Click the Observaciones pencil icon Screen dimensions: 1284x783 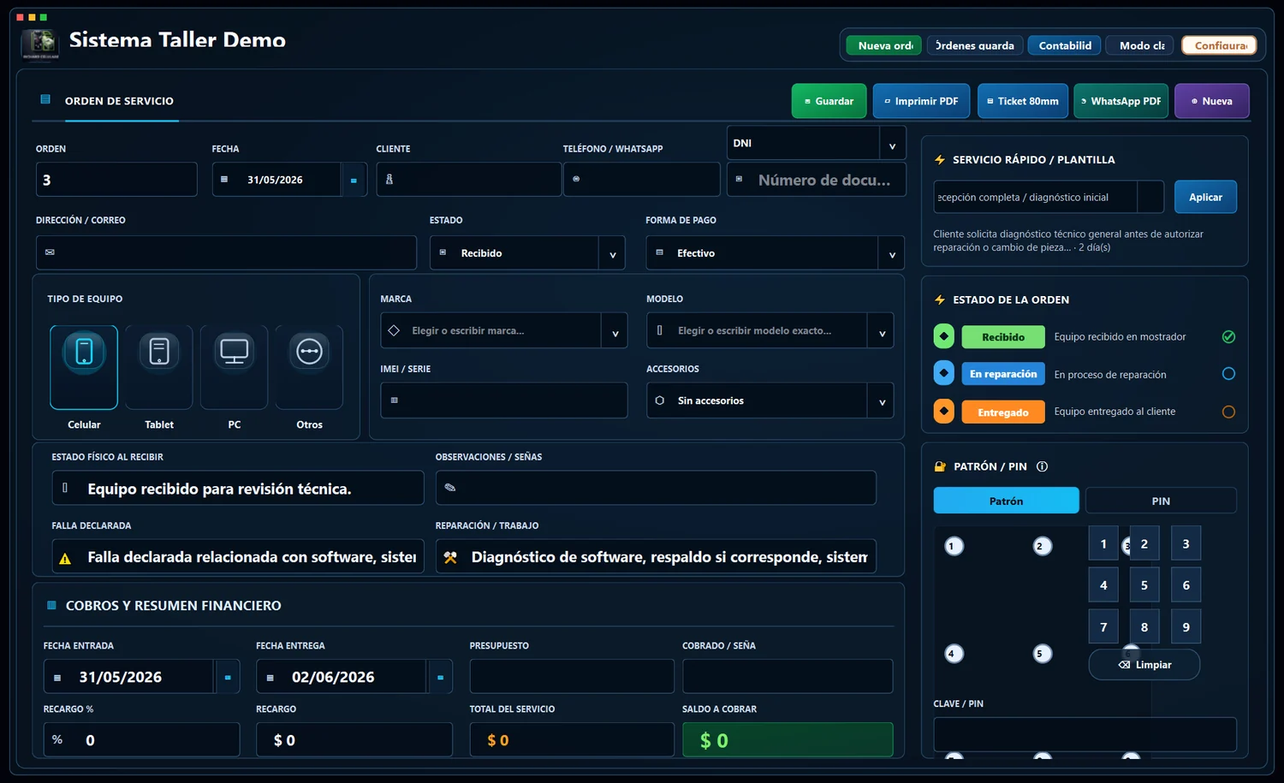pyautogui.click(x=449, y=488)
